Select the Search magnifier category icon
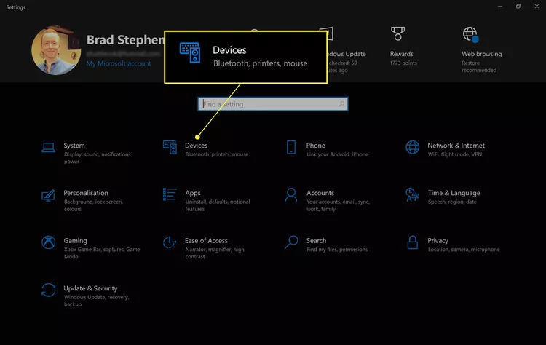Image resolution: width=546 pixels, height=345 pixels. click(x=291, y=242)
